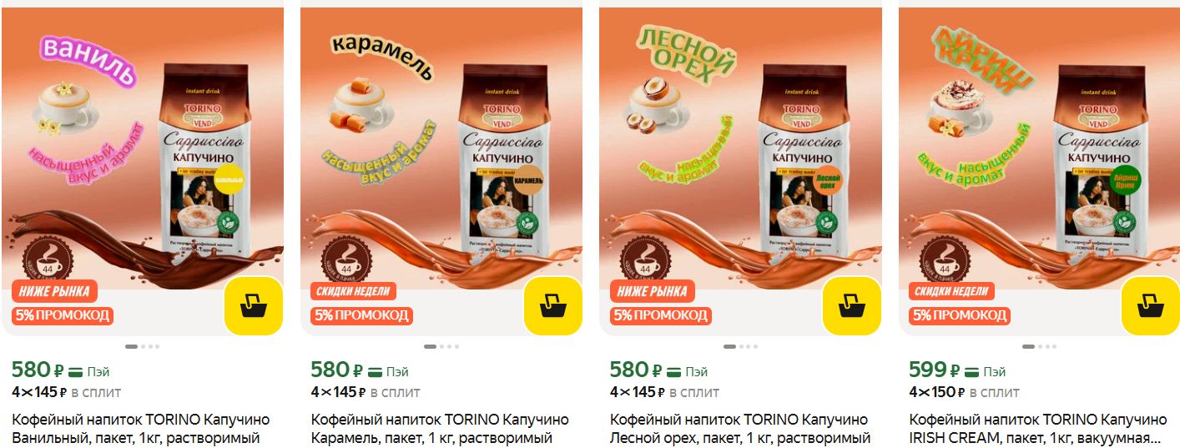Open the 'Капучино Лесной орех' product title link
Viewport: 1180px width, 448px height.
click(x=739, y=428)
